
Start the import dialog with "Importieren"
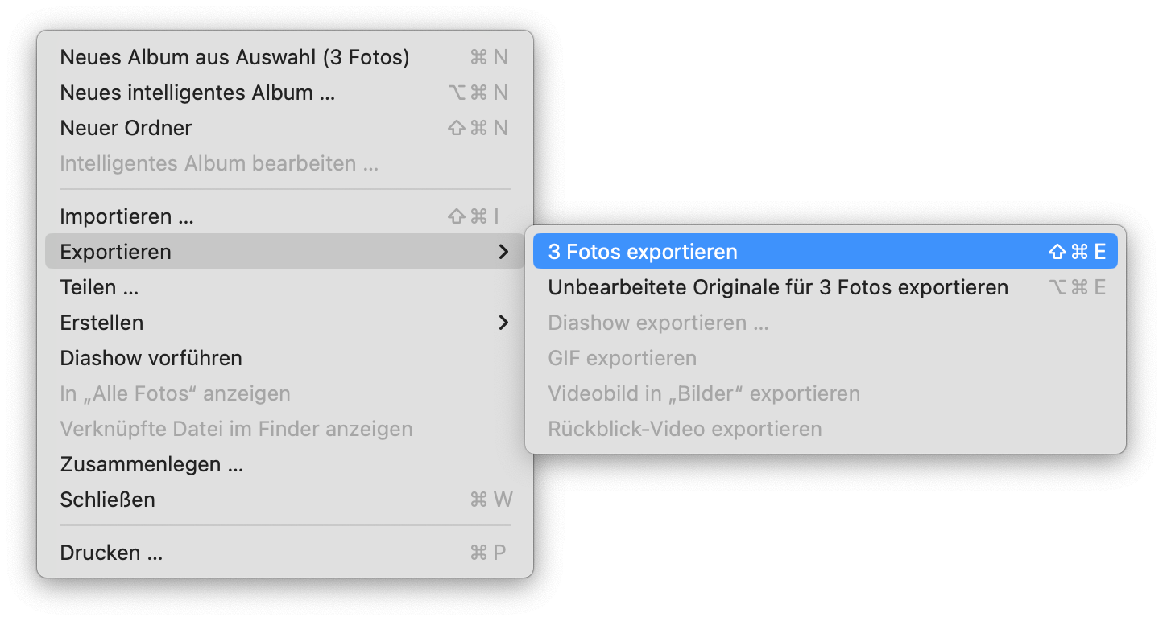click(x=126, y=216)
